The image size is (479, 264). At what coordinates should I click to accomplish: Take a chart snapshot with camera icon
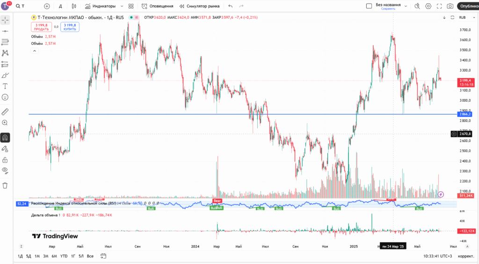point(450,6)
